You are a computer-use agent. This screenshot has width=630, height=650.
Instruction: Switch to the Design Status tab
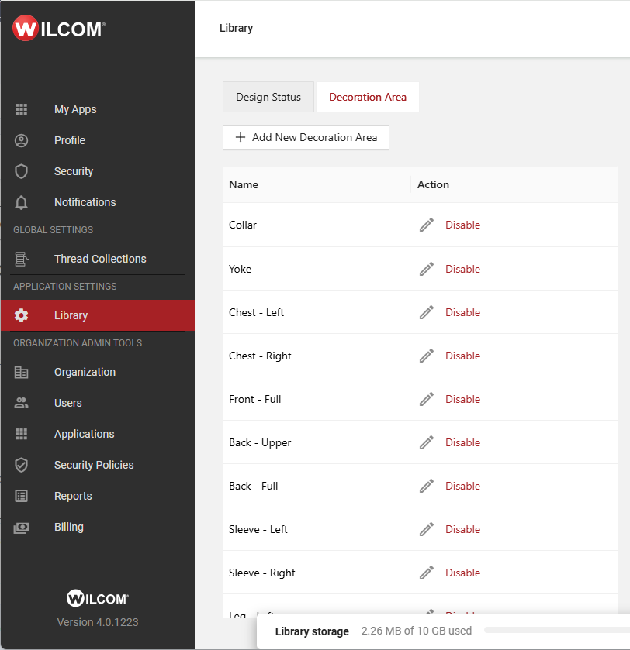[x=268, y=97]
